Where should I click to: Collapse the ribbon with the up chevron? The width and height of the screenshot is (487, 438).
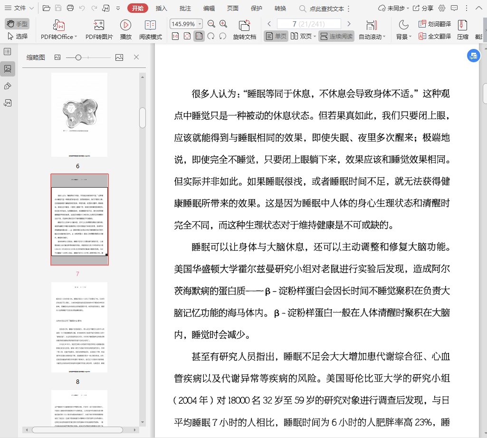[x=478, y=9]
